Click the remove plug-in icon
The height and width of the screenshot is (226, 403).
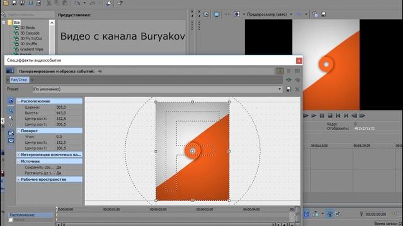297,80
